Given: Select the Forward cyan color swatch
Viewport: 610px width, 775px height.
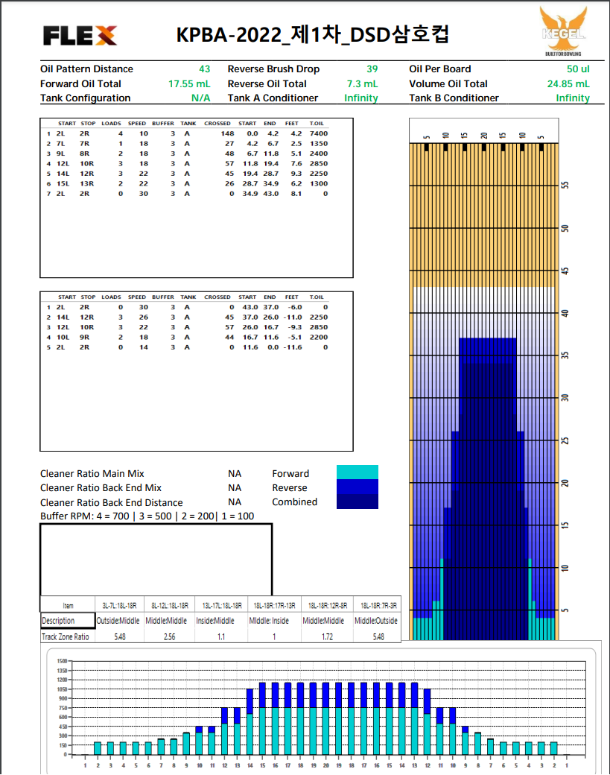Looking at the screenshot, I should 357,472.
